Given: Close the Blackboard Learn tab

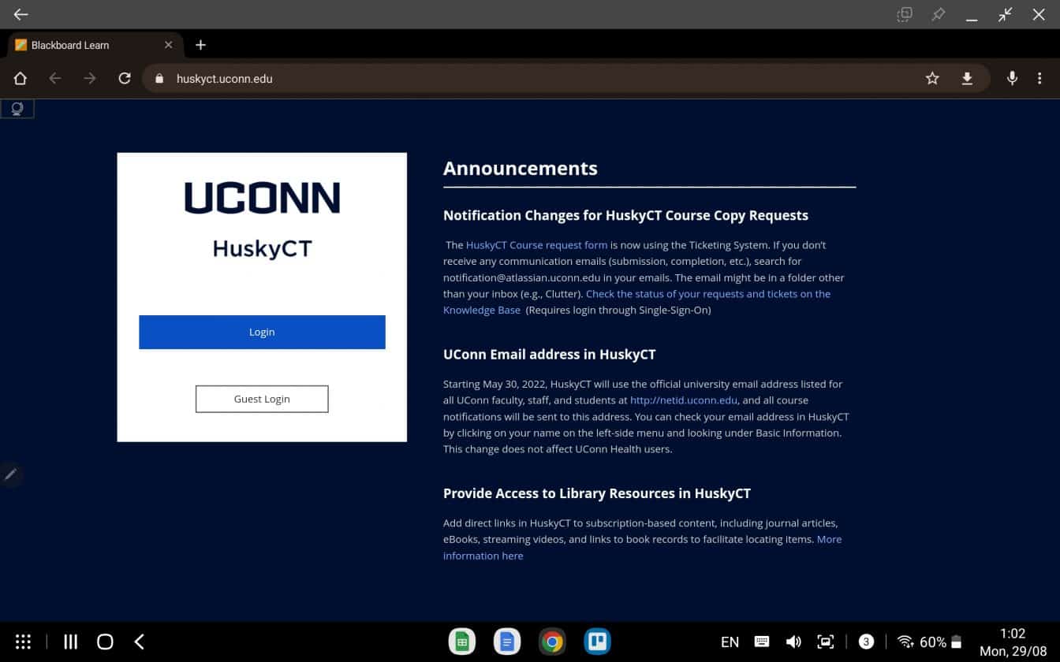Looking at the screenshot, I should point(168,45).
